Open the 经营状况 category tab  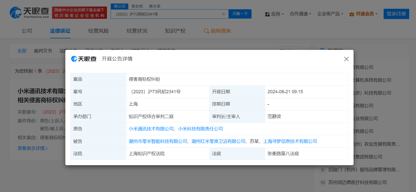[137, 31]
